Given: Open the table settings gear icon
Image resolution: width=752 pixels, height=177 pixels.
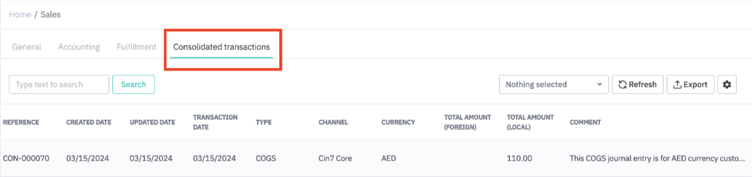Looking at the screenshot, I should pyautogui.click(x=727, y=85).
